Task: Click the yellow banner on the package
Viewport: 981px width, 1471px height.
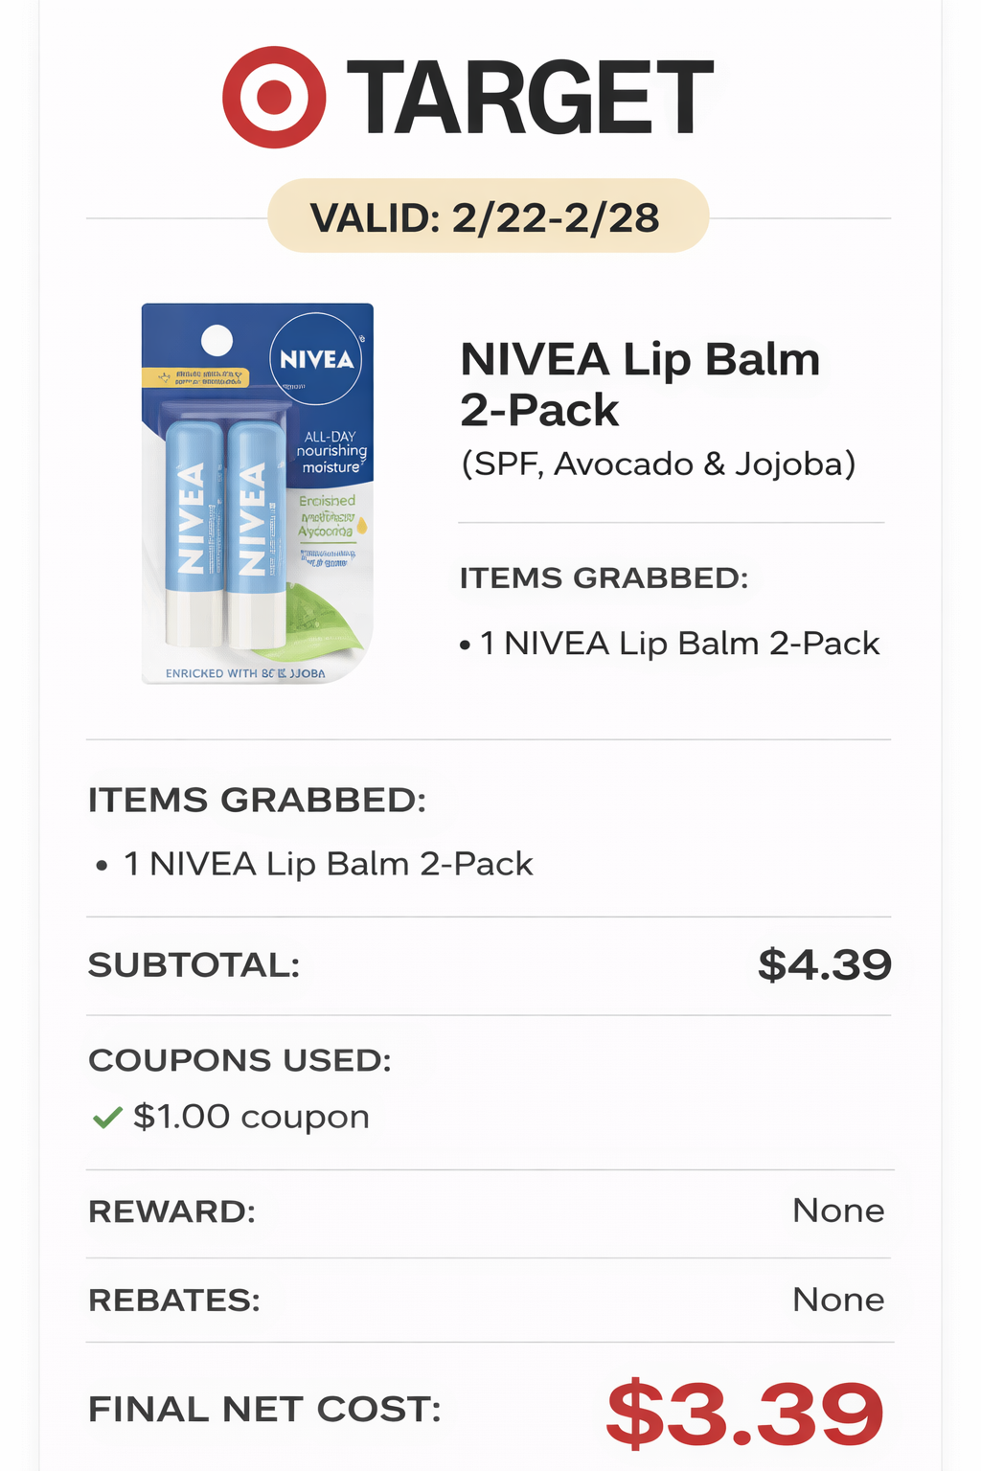Action: point(194,377)
